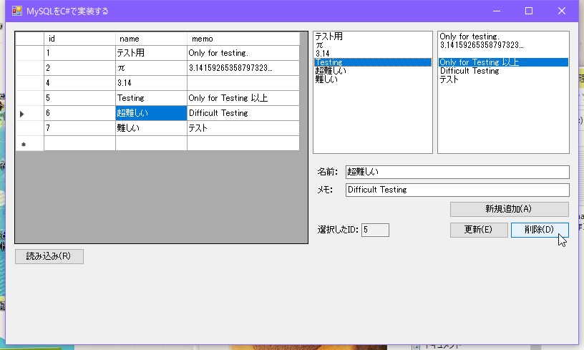Select grid name cell 超難しい
The height and width of the screenshot is (350, 584).
click(x=151, y=113)
